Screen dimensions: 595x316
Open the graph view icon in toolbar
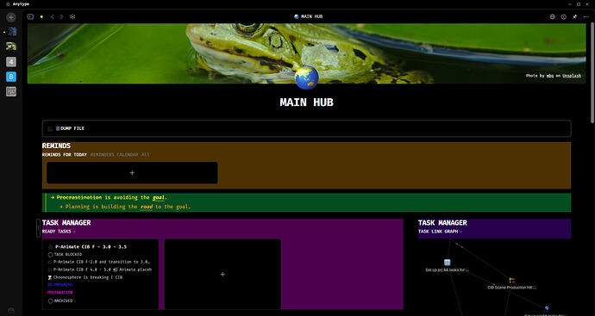point(72,16)
